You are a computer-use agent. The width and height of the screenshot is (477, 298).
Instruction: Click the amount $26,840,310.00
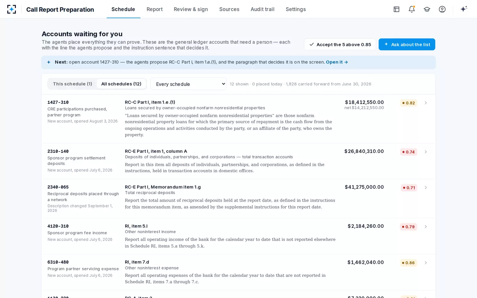(364, 151)
